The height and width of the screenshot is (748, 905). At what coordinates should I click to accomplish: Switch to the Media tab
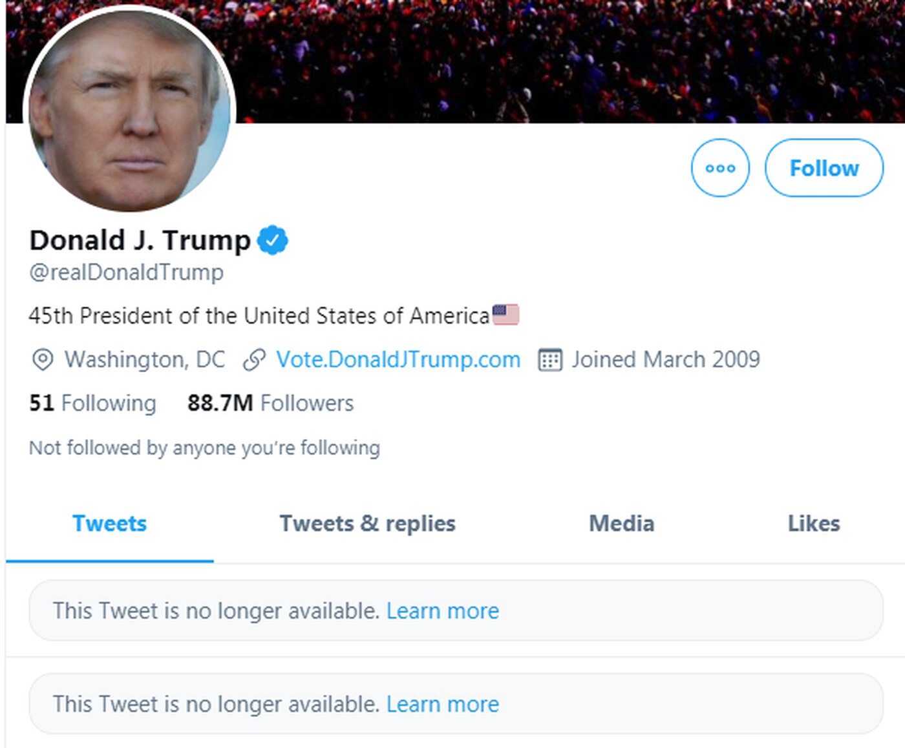coord(621,523)
